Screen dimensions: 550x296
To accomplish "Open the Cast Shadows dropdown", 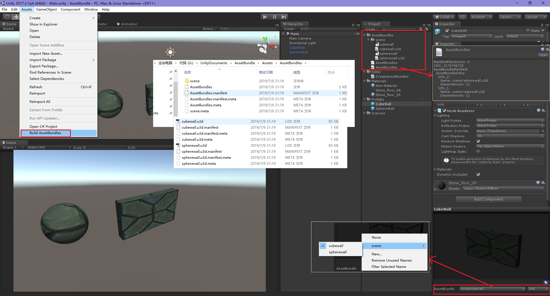I will [510, 136].
